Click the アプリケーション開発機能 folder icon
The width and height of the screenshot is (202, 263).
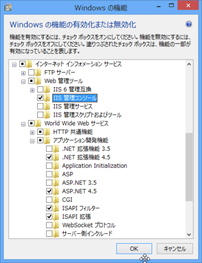click(47, 140)
